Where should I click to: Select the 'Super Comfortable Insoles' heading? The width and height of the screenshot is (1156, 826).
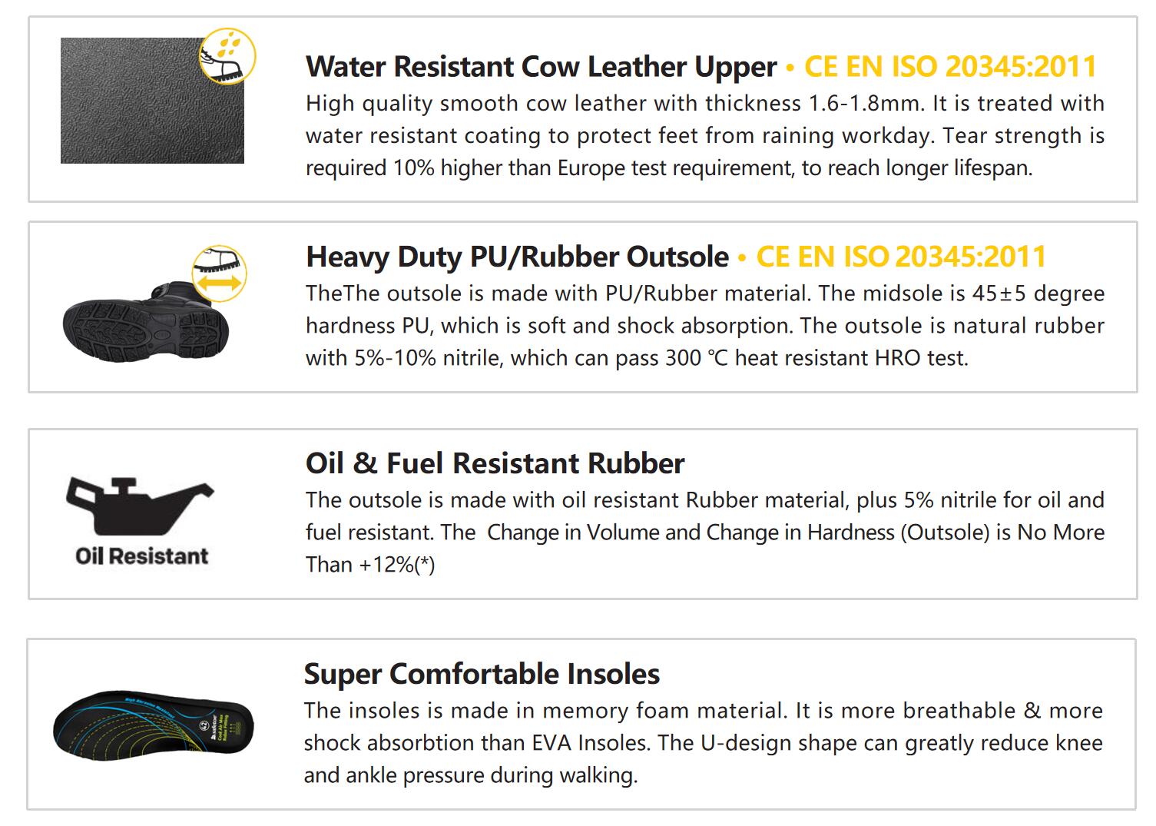point(482,674)
